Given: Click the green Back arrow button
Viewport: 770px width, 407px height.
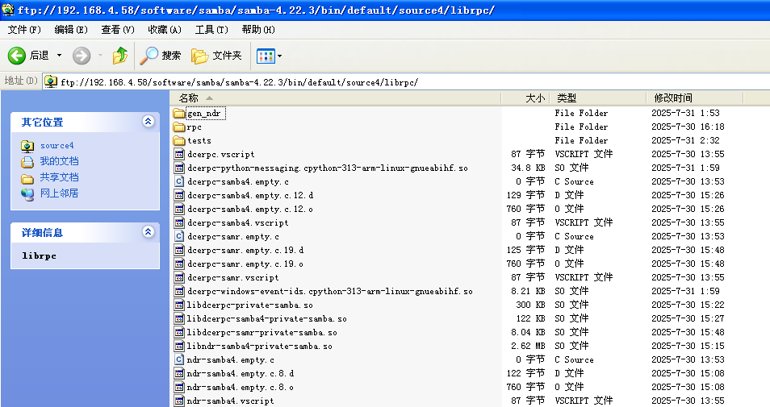Looking at the screenshot, I should point(17,56).
